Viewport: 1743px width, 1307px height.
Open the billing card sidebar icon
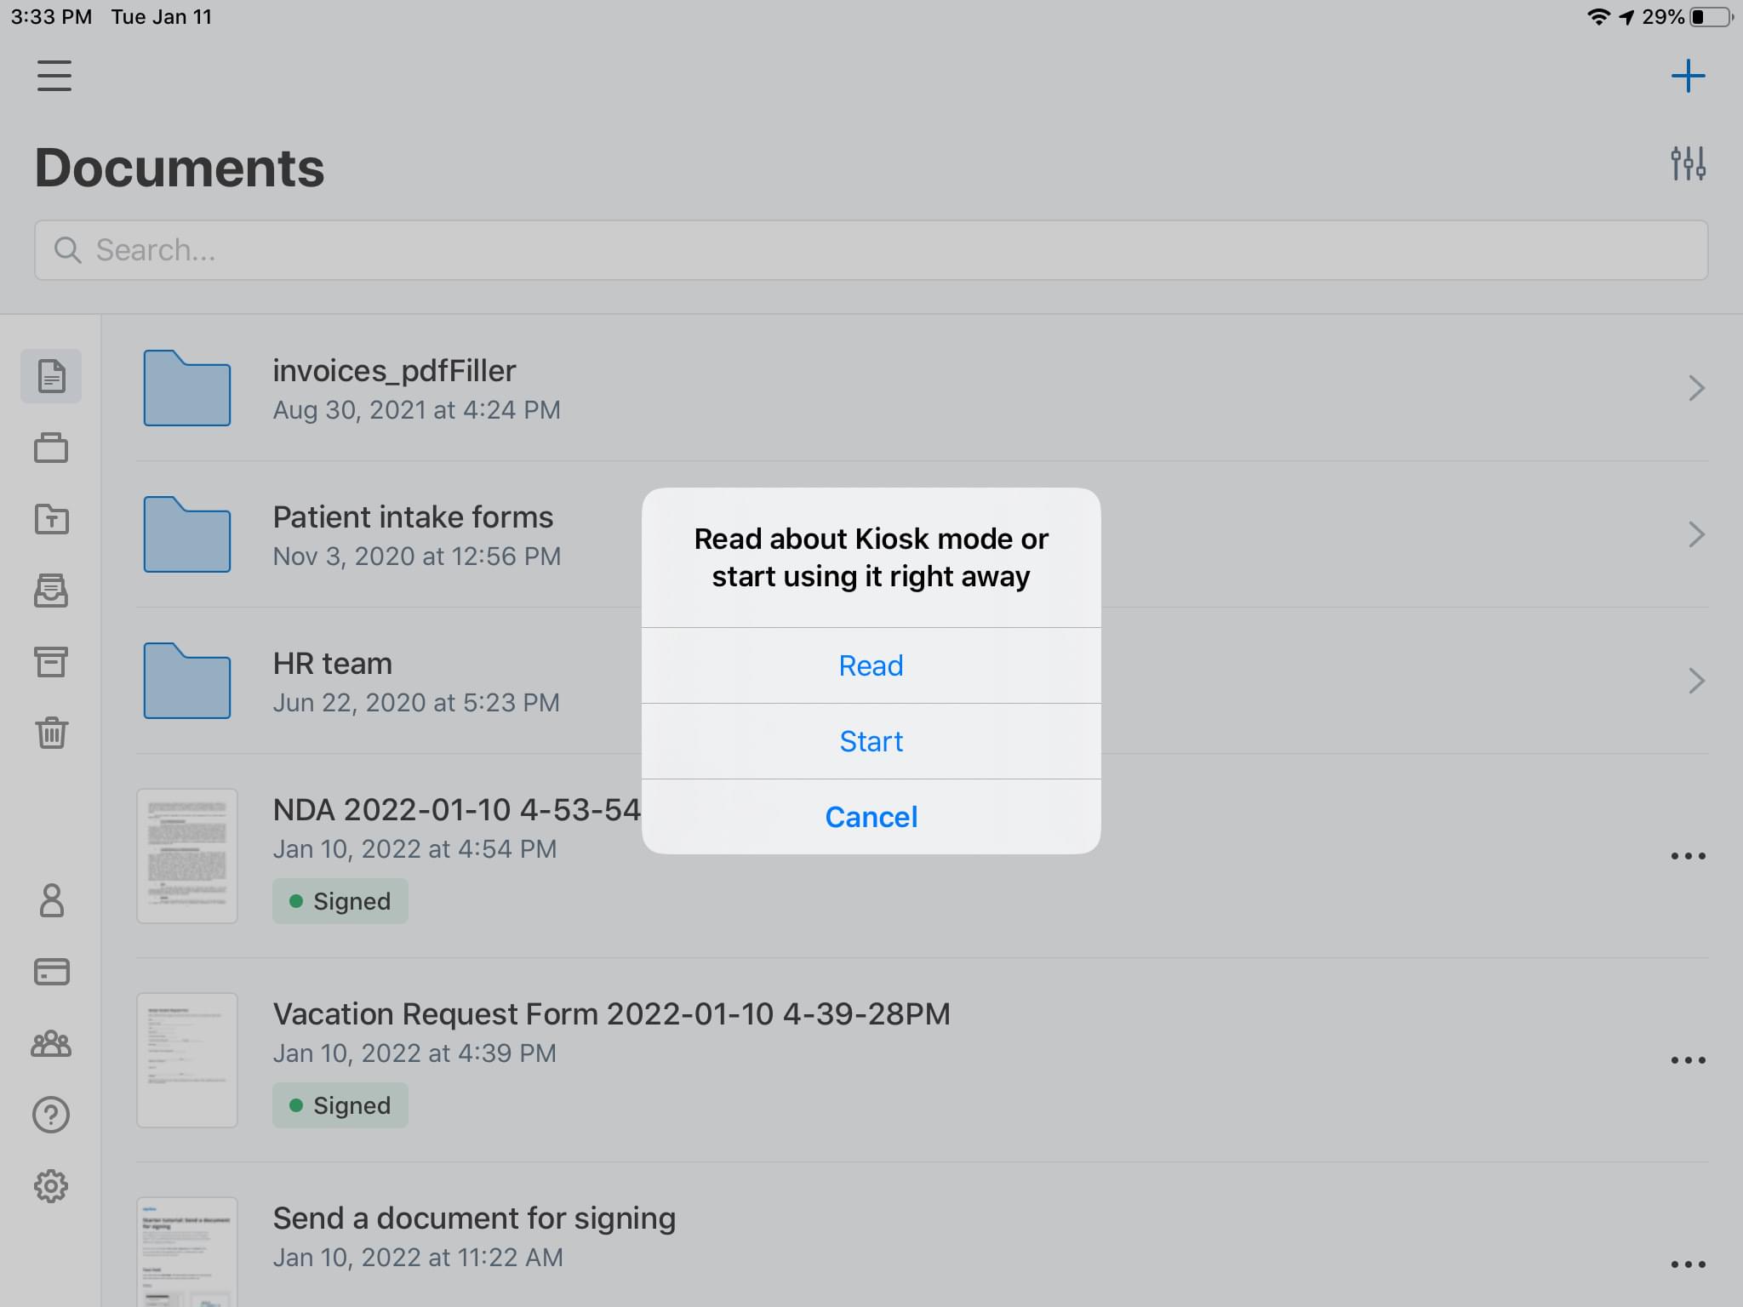51,972
